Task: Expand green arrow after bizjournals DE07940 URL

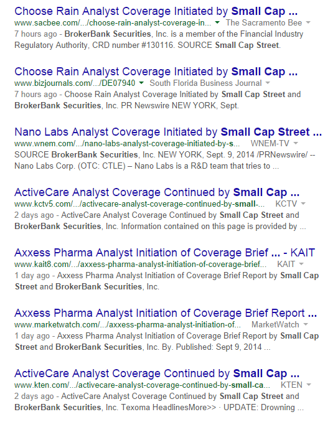Action: tap(141, 83)
